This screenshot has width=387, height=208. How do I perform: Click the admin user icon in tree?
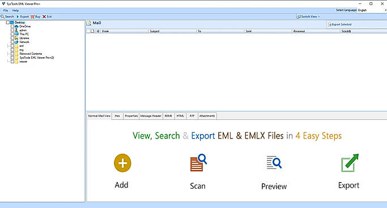click(16, 31)
